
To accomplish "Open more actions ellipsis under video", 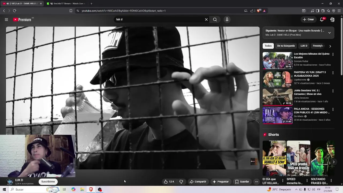I will click(256, 182).
